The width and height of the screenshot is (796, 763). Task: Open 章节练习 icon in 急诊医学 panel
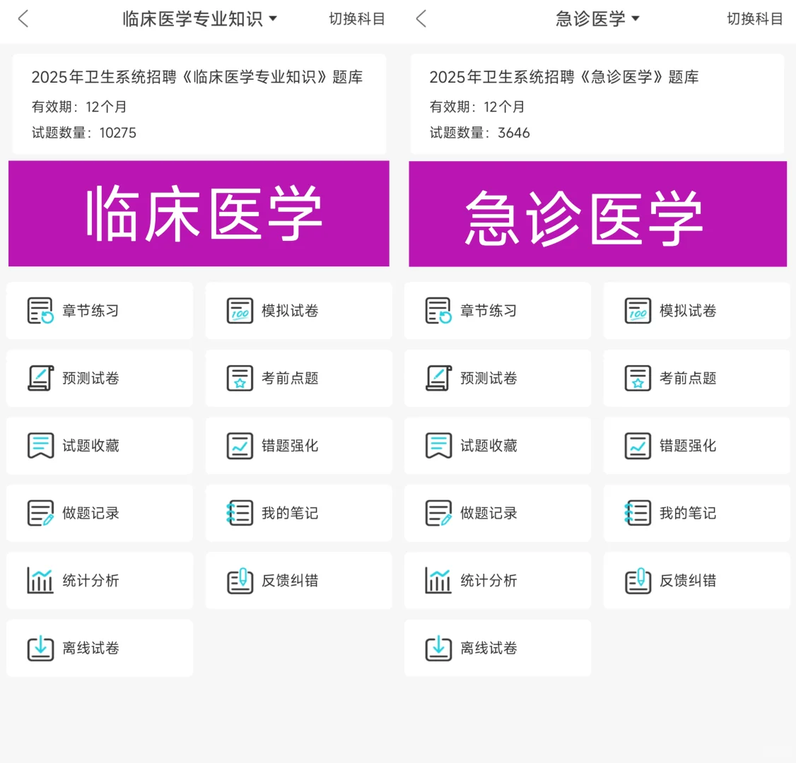tap(438, 310)
